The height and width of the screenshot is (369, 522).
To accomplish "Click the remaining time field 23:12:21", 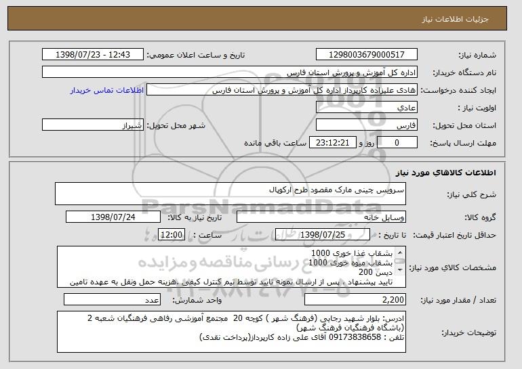I will 333,143.
